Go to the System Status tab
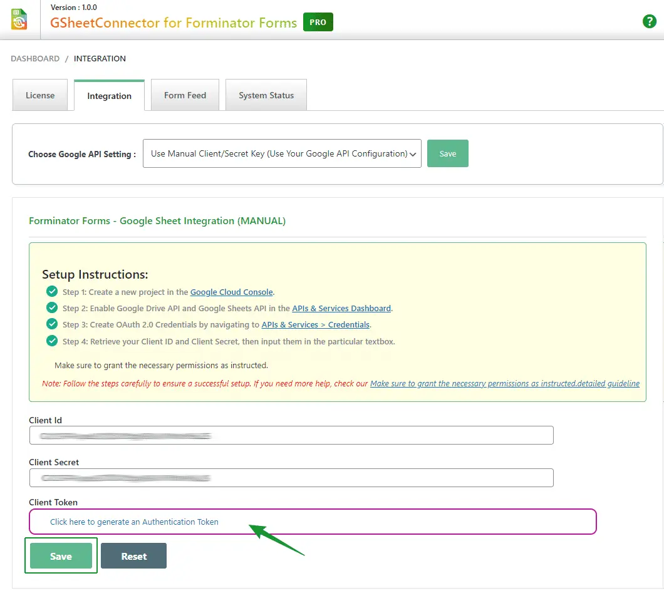The width and height of the screenshot is (664, 613). 266,95
